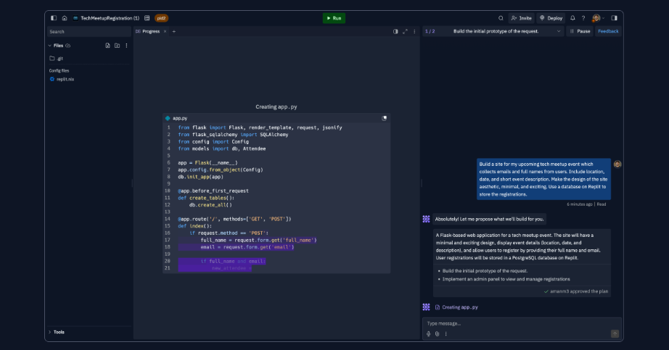Start voice input with the microphone icon
This screenshot has width=669, height=350.
[x=428, y=334]
